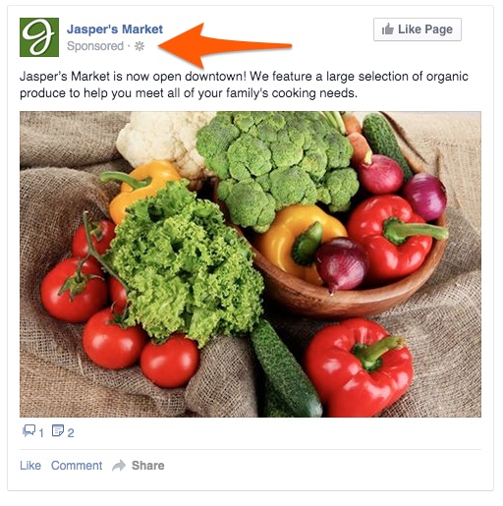Viewport: 503px width, 506px height.
Task: Open Jasper's Market logo avatar
Action: (x=39, y=37)
